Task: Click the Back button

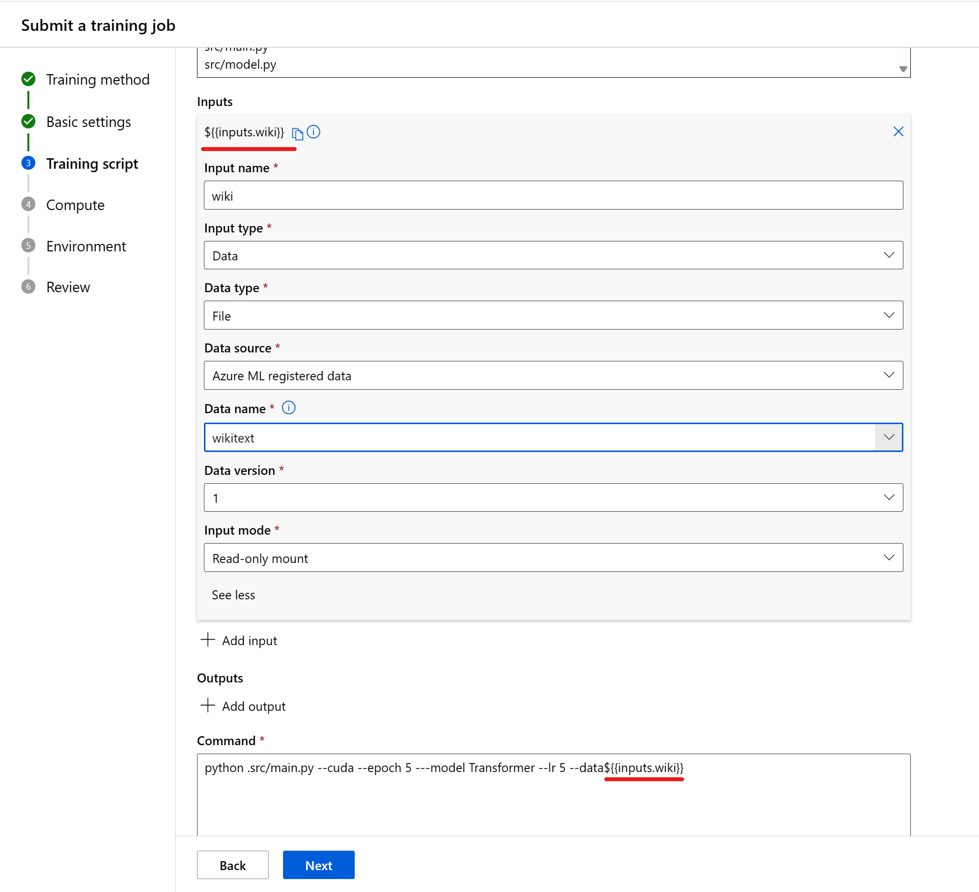Action: click(x=232, y=865)
